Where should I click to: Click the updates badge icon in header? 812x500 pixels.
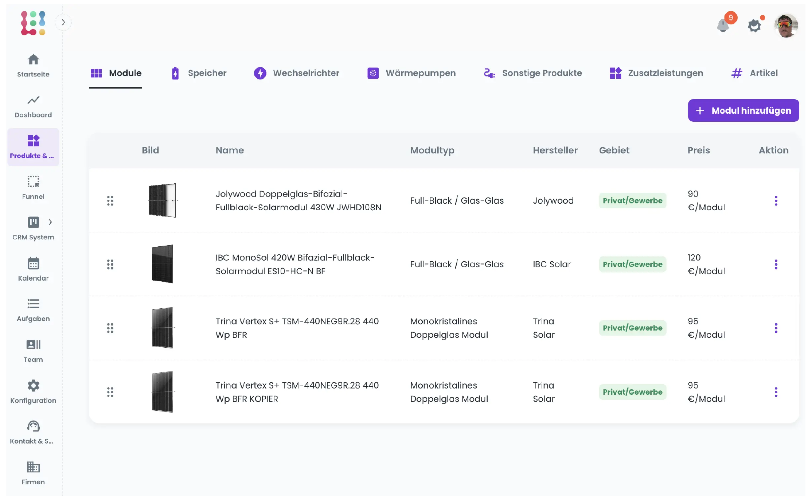[754, 26]
